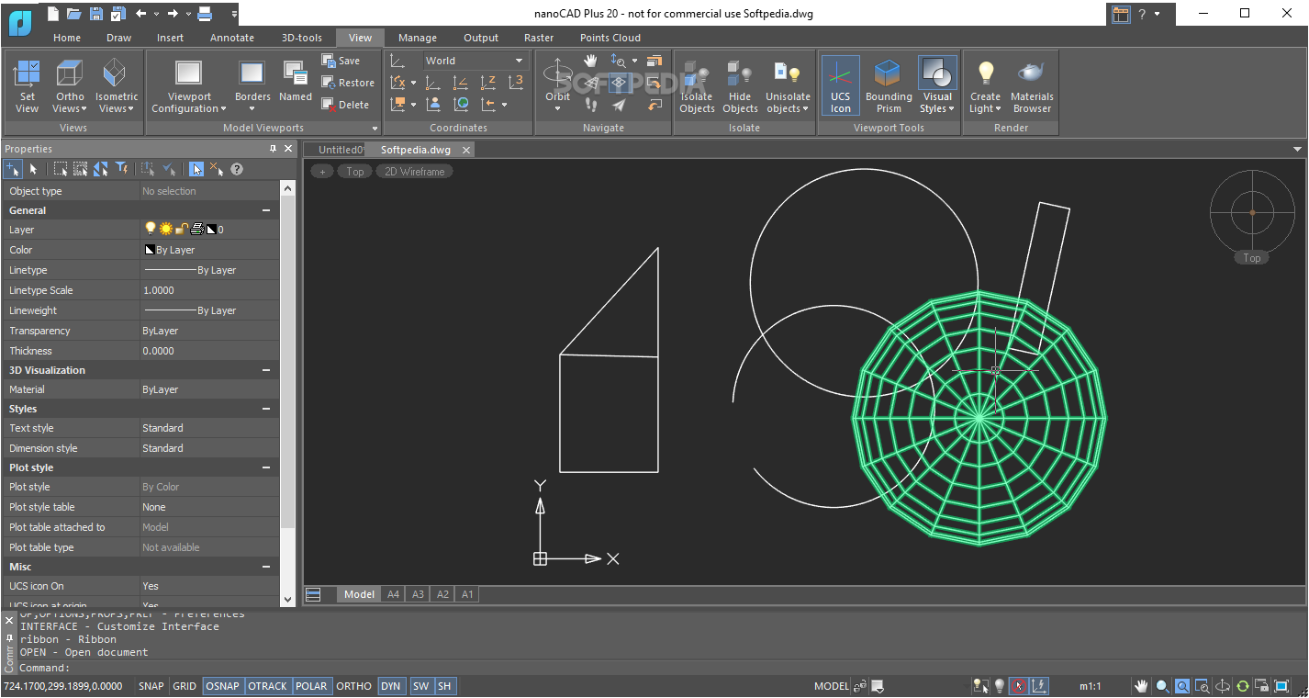
Task: Switch to the Home ribbon tab
Action: coord(67,38)
